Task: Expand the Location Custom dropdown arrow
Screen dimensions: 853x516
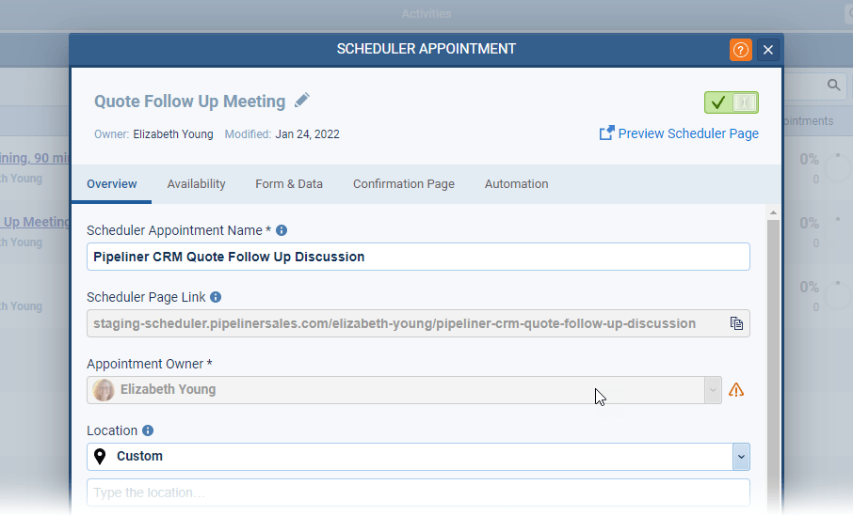Action: (741, 457)
